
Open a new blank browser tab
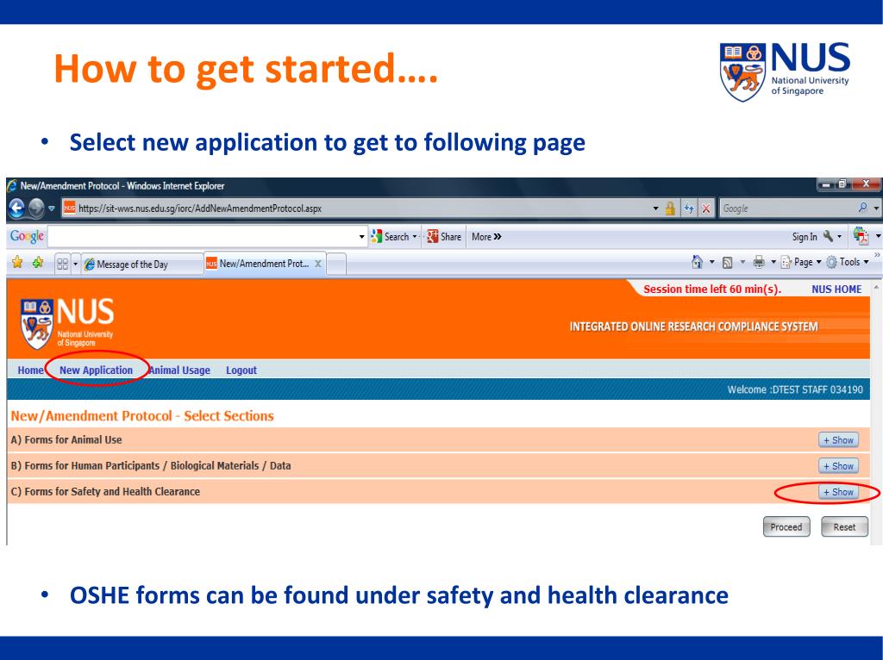pos(336,264)
